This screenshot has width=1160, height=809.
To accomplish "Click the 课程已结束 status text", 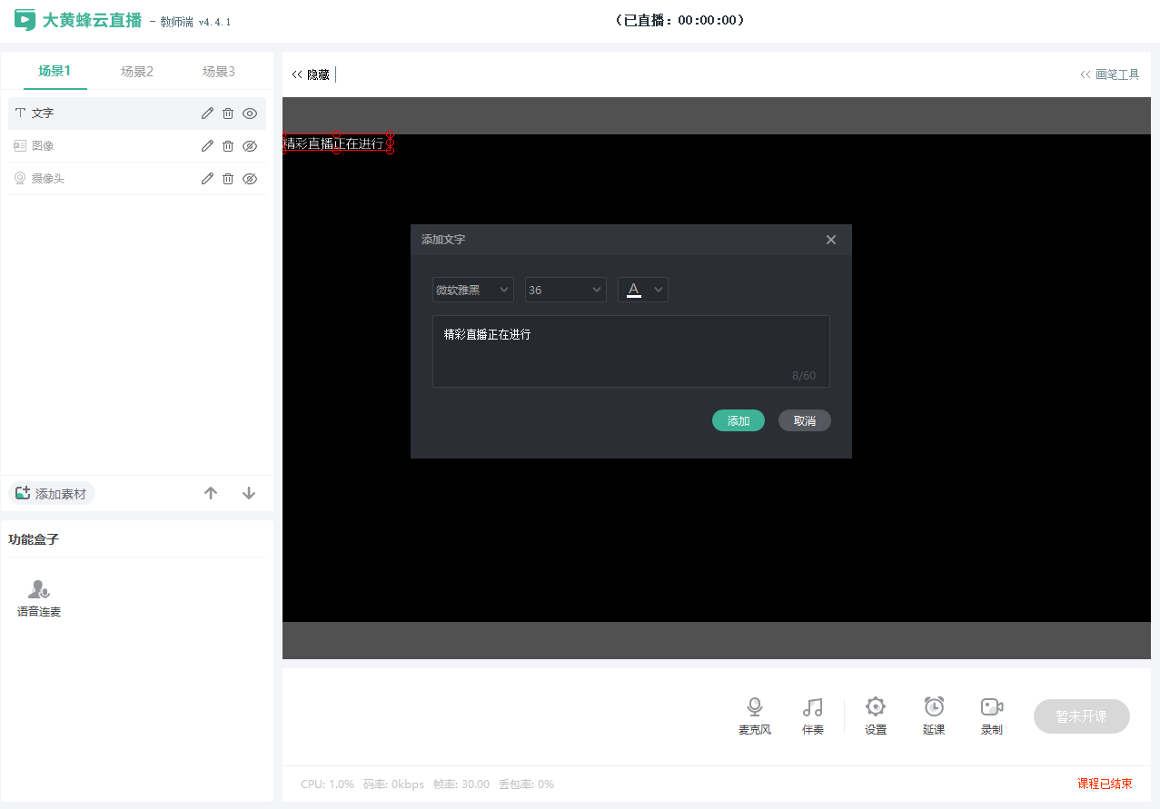I will [x=1105, y=784].
